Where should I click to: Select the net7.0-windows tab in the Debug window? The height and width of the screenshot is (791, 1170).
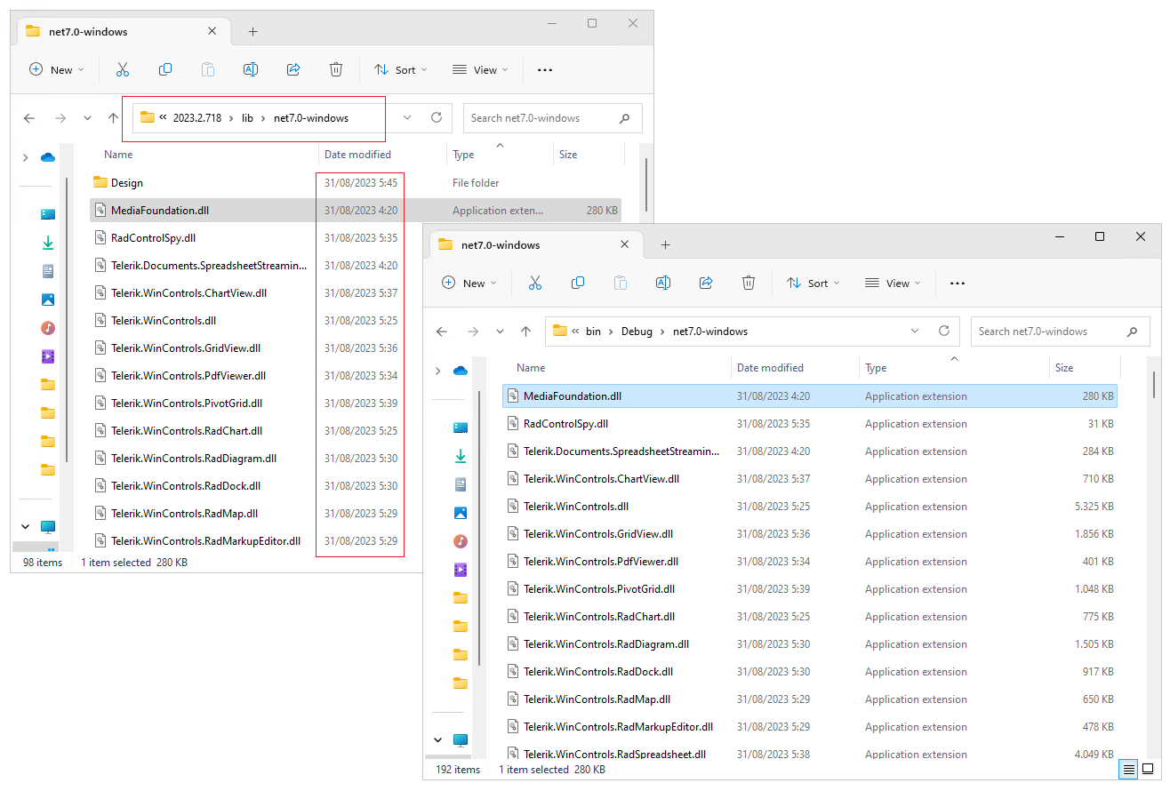pos(536,245)
